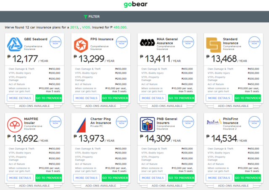269x190 pixels.
Task: Click the MAA General Assurance logo
Action: click(147, 44)
